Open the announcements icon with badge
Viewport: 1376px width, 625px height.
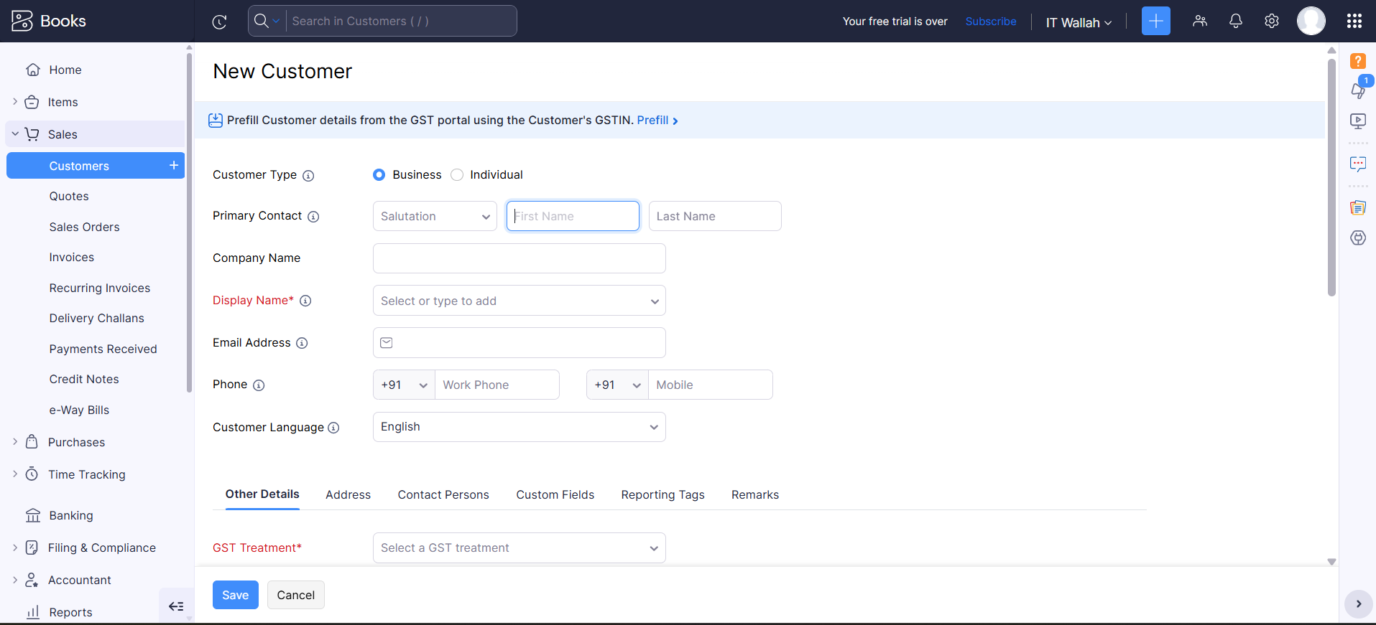pyautogui.click(x=1358, y=89)
